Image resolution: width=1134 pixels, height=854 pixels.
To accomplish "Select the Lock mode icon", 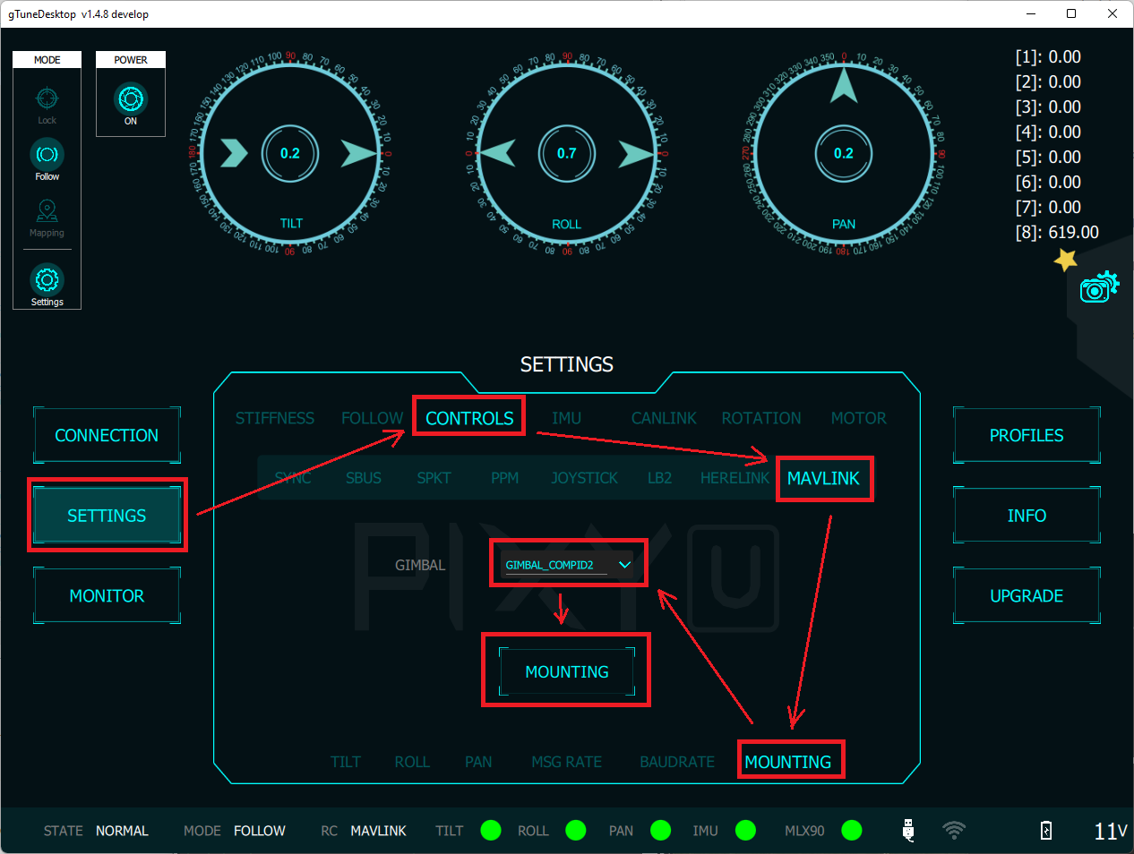I will coord(47,98).
